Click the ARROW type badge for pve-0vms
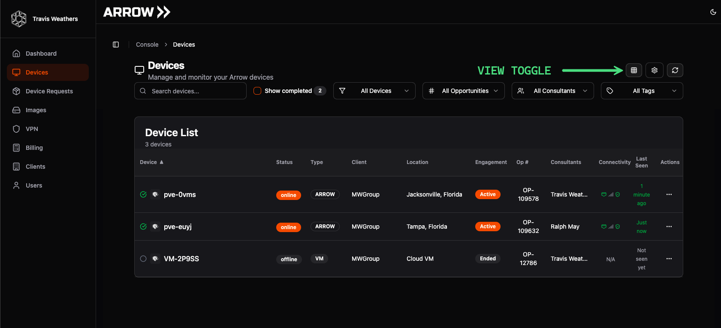Viewport: 721px width, 328px height. (325, 194)
